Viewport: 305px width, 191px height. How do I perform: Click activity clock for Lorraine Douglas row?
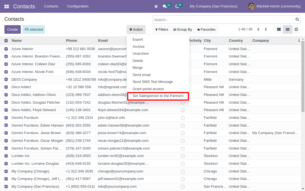[x=183, y=164]
